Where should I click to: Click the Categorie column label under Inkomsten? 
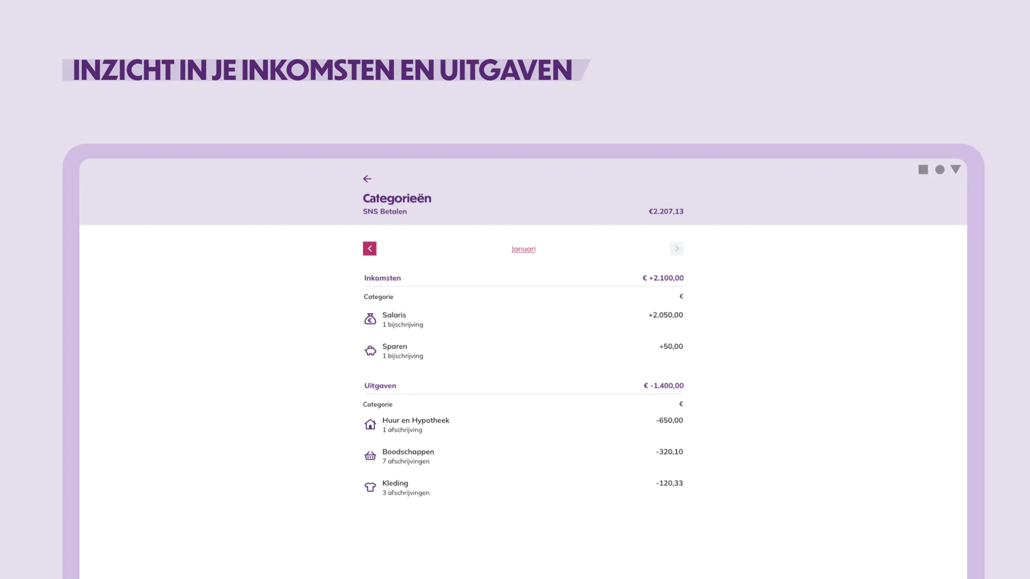[x=378, y=296]
